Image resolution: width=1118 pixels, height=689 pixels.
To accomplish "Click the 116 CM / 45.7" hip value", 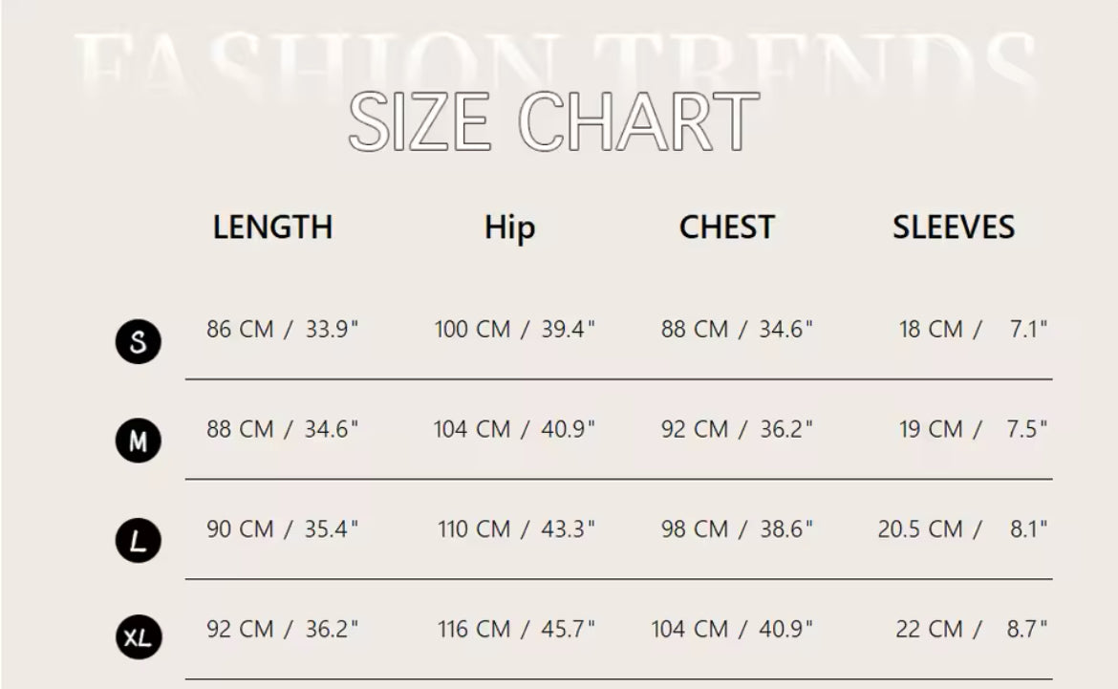I will 516,629.
